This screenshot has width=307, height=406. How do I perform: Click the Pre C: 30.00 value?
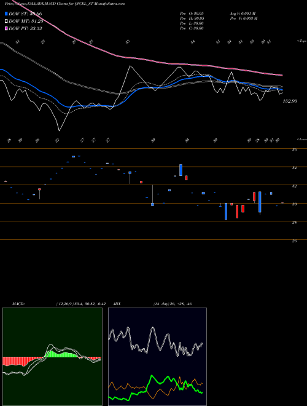(192, 28)
